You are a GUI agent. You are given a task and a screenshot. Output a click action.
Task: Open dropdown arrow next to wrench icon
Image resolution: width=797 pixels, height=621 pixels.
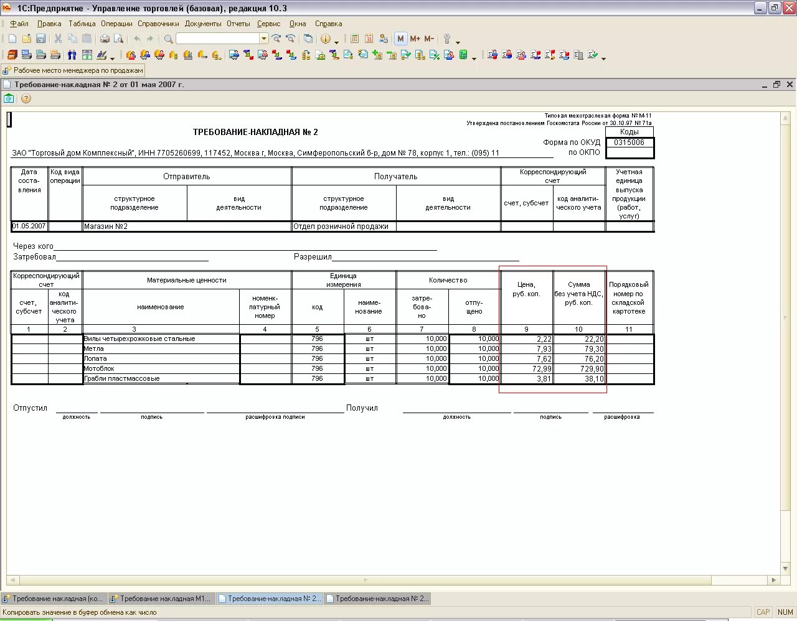458,42
